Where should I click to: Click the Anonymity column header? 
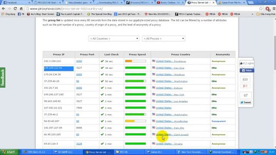coord(223,55)
